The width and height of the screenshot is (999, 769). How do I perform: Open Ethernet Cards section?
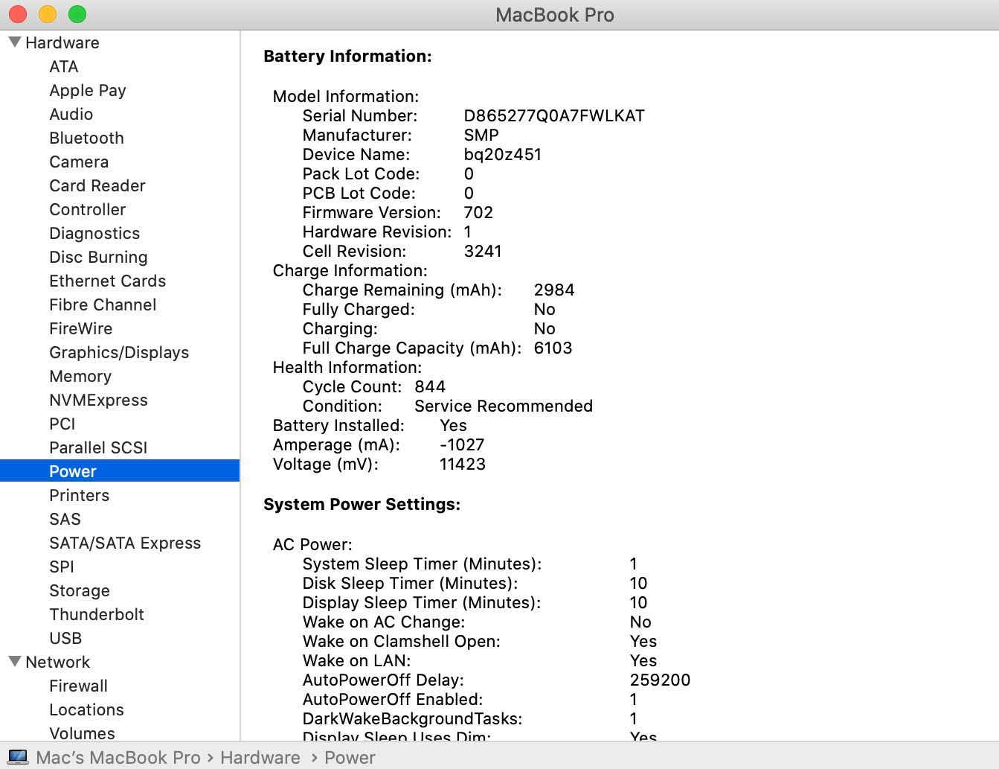click(107, 281)
